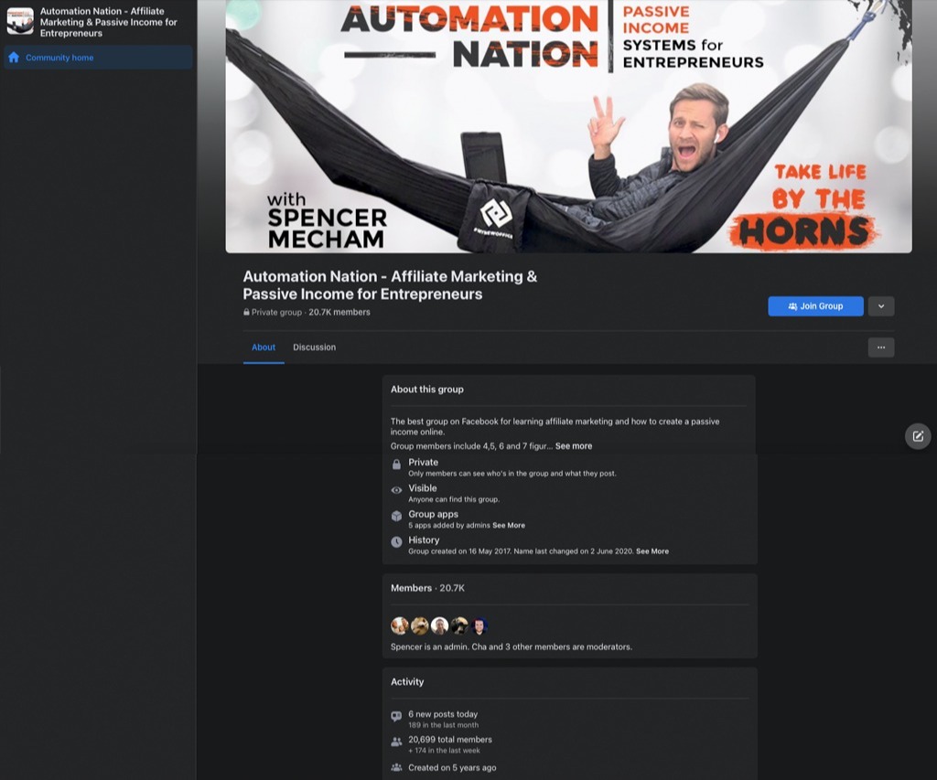This screenshot has width=937, height=780.
Task: Click the 'Private' privacy label
Action: point(423,463)
